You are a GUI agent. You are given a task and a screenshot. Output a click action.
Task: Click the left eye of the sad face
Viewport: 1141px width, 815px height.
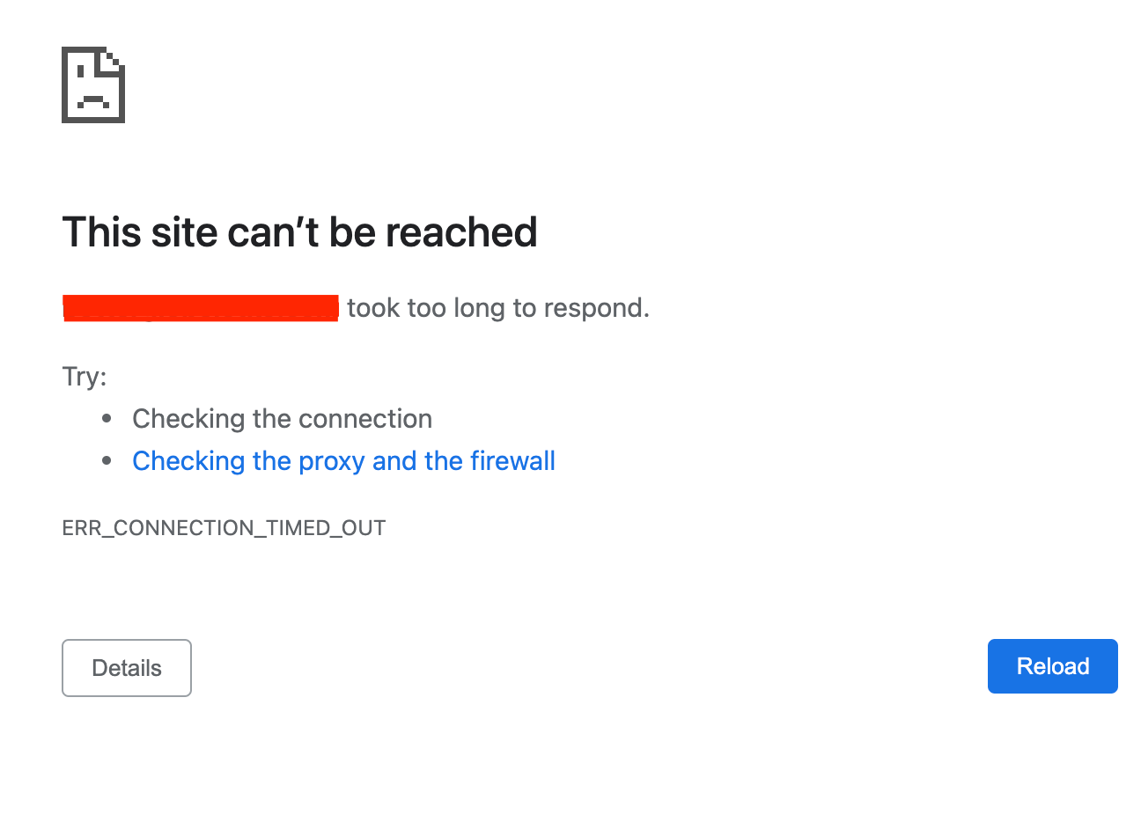click(80, 71)
